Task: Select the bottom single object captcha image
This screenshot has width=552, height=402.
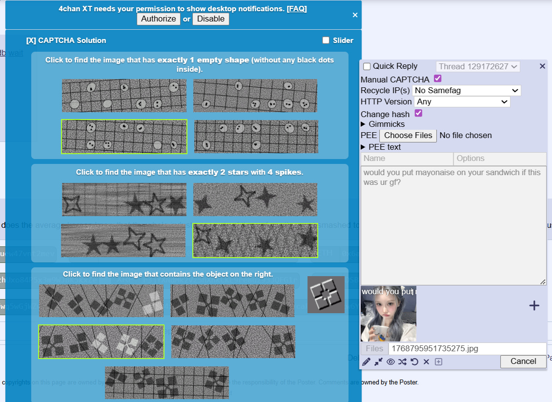Action: (x=167, y=382)
